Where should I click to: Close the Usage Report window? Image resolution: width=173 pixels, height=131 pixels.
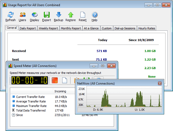click(166, 5)
